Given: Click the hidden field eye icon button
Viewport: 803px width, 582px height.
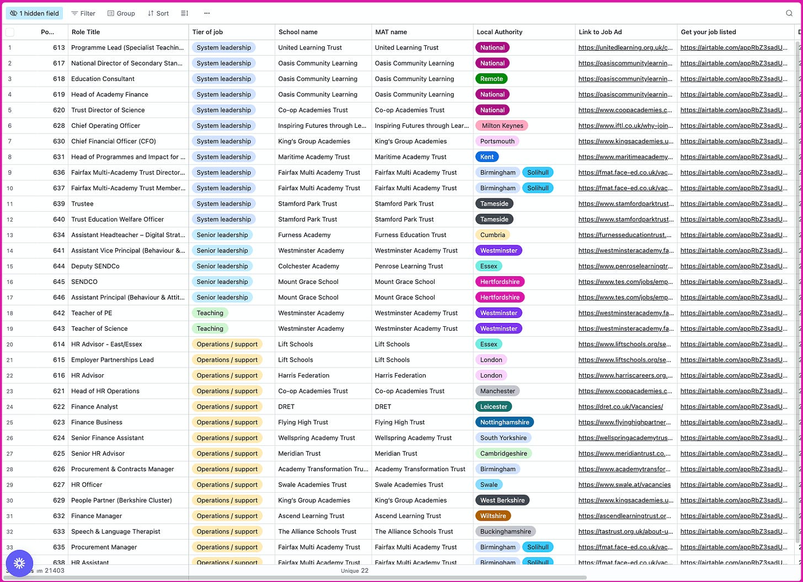Looking at the screenshot, I should click(34, 13).
